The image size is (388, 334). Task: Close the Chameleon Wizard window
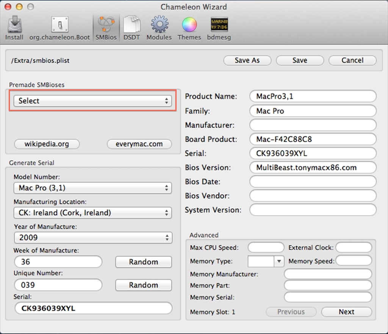tap(8, 7)
